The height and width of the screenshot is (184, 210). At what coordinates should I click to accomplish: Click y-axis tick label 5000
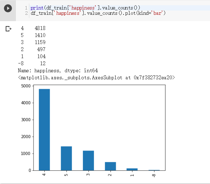click(x=26, y=86)
